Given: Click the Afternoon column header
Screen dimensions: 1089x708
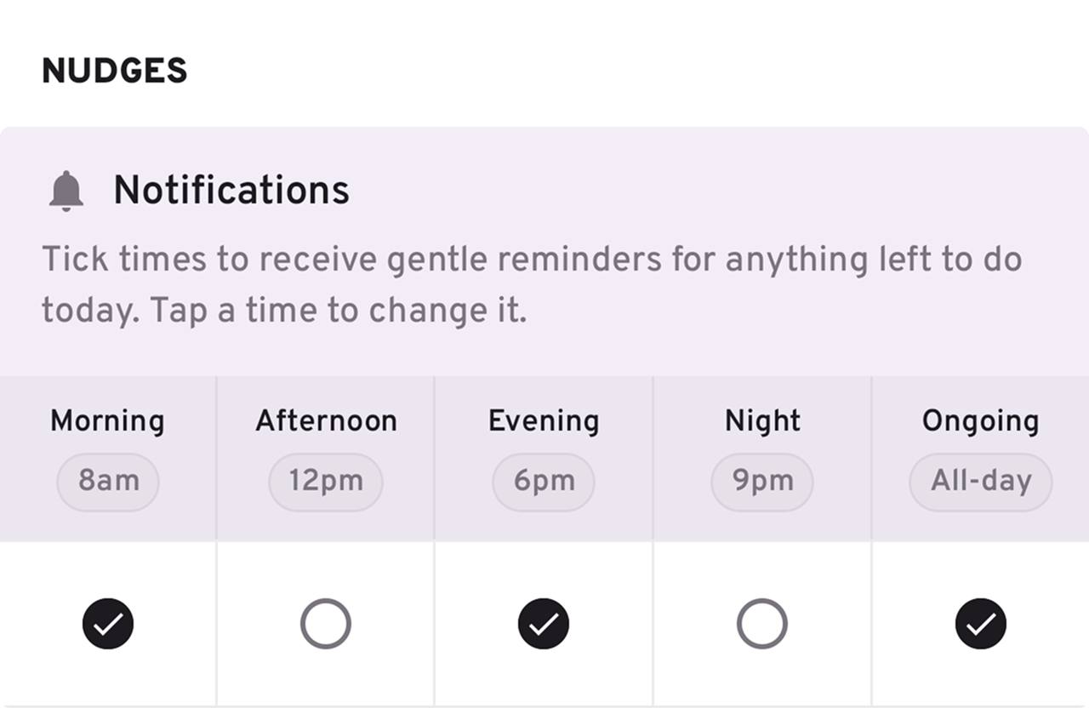Looking at the screenshot, I should click(326, 420).
